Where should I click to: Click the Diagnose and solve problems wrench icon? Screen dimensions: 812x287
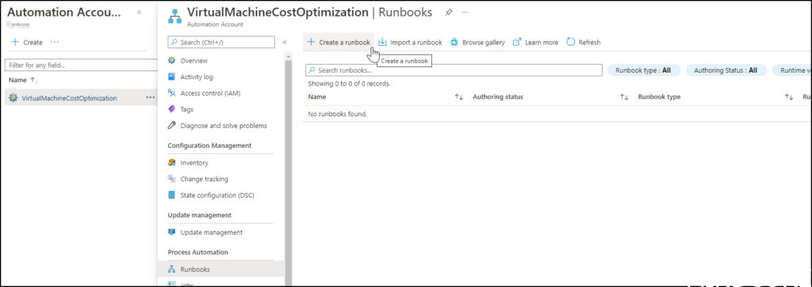coord(172,126)
